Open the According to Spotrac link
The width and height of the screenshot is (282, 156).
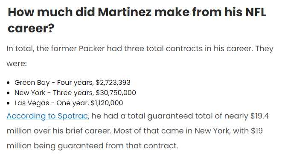[x=47, y=116]
